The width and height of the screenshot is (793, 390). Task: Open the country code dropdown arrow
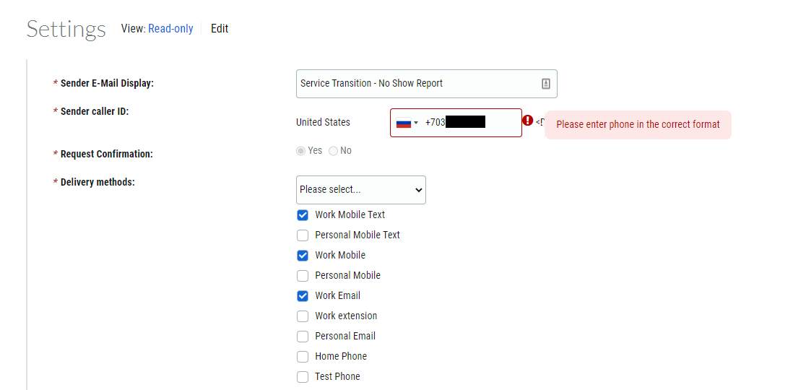click(416, 123)
